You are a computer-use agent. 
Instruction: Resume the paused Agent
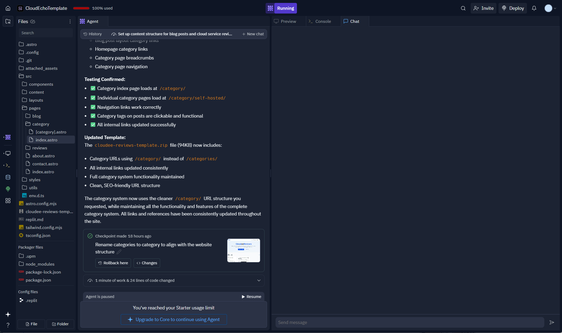coord(251,297)
